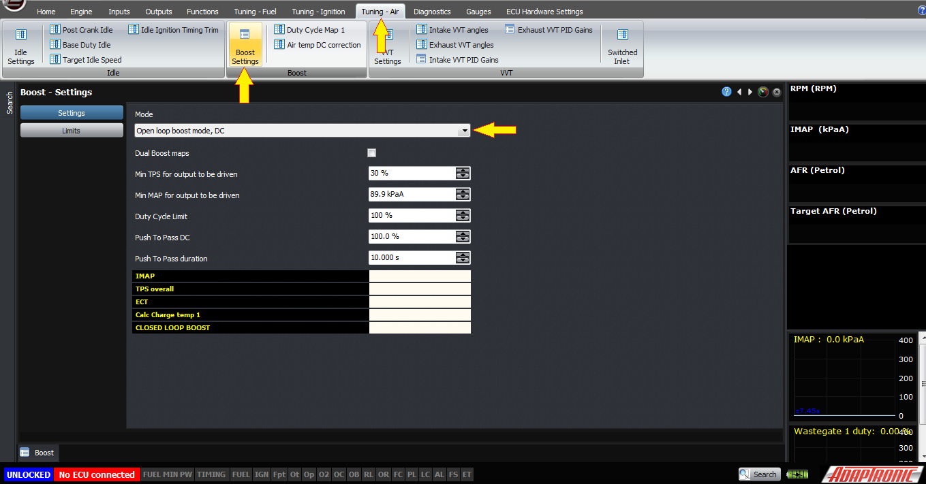This screenshot has height=486, width=926.
Task: Switch to Tuning - Fuel tab
Action: pos(255,12)
